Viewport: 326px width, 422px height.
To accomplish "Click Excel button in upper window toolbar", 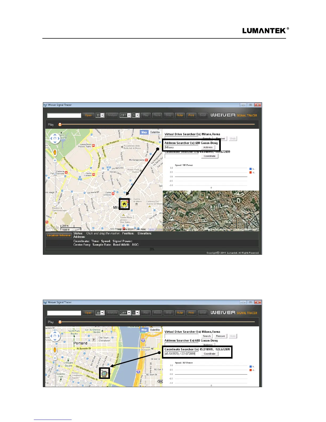I will pos(203,115).
